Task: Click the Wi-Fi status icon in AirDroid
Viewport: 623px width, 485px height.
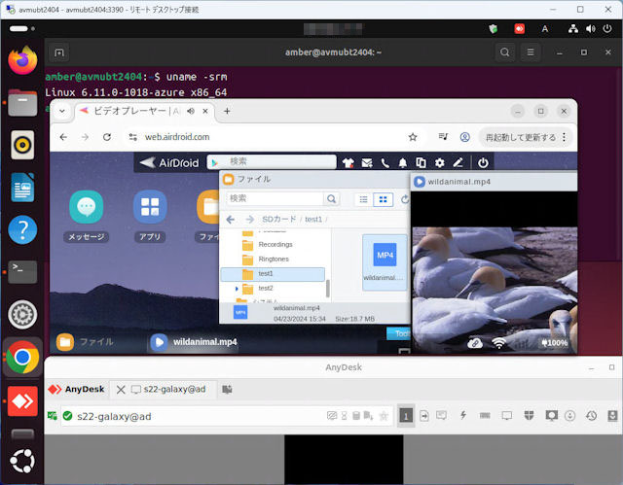Action: pos(498,343)
